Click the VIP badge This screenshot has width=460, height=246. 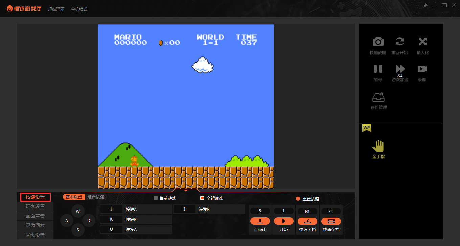click(x=367, y=128)
